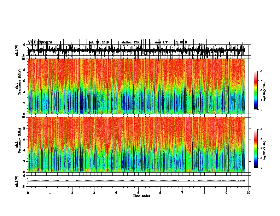Click the "VLF Spectra" plot title
The width and height of the screenshot is (280, 216).
40,42
